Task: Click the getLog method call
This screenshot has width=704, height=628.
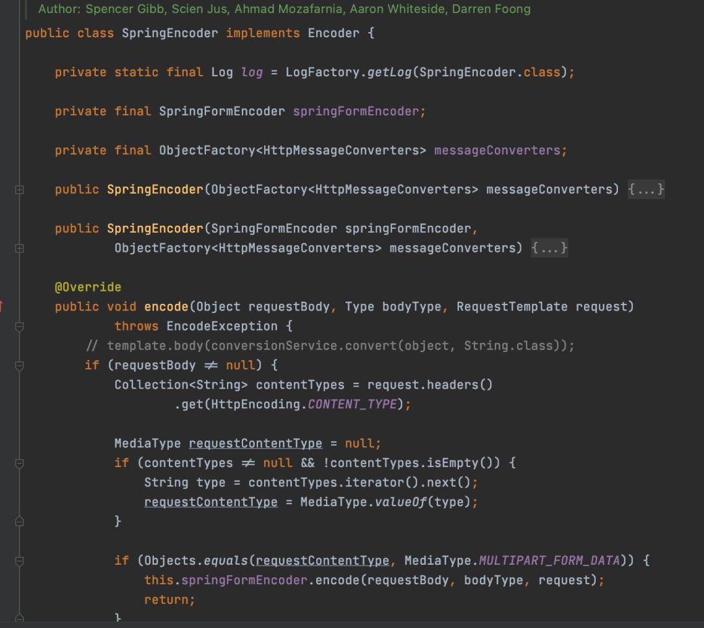Action: pyautogui.click(x=390, y=72)
